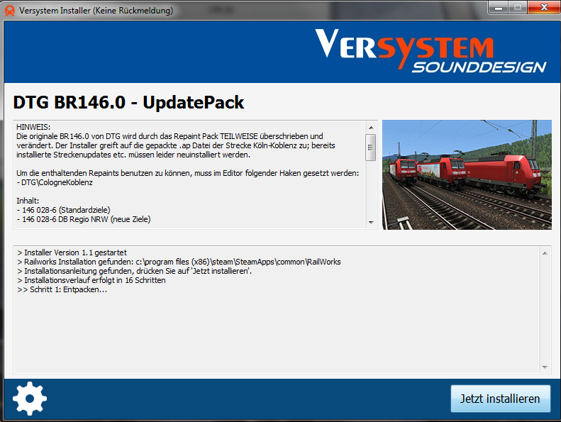The width and height of the screenshot is (561, 422).
Task: Click the scroll-up arrow of the install log
Action: [x=545, y=253]
